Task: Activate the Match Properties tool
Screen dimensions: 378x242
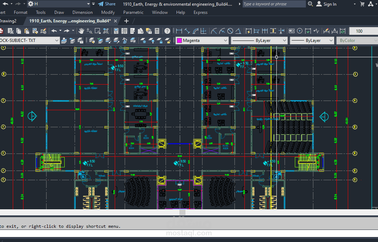Action: click(x=35, y=31)
